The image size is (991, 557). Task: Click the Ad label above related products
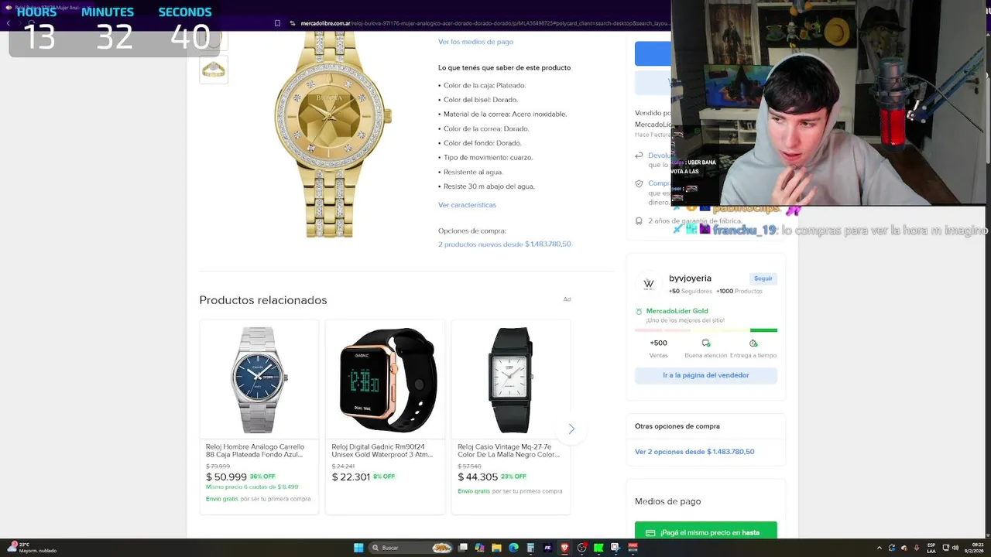point(567,299)
